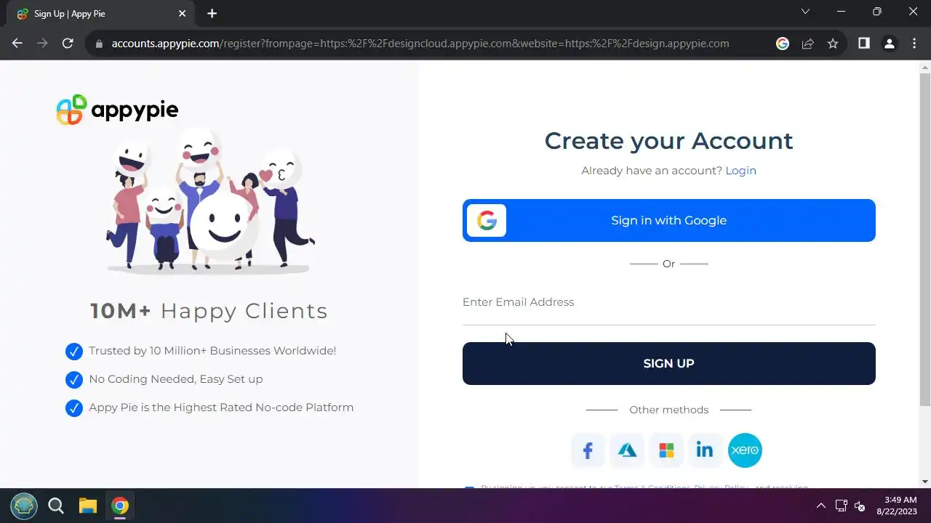The image size is (931, 523).
Task: Go back with browser back arrow
Action: pos(17,44)
